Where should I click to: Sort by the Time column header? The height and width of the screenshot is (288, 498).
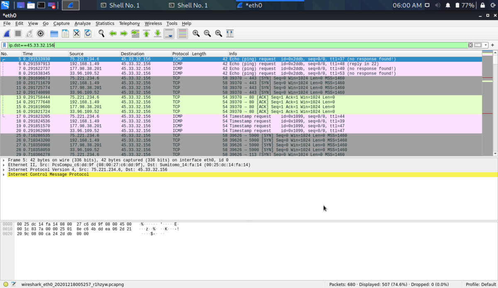tap(45, 54)
